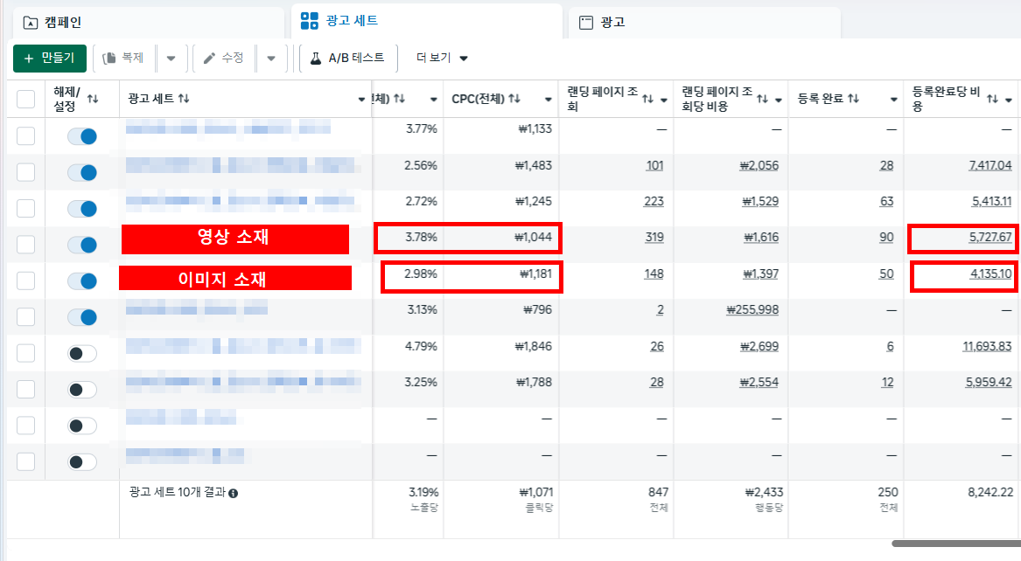Turn off the toggle for 영상 소재 row

tap(82, 245)
